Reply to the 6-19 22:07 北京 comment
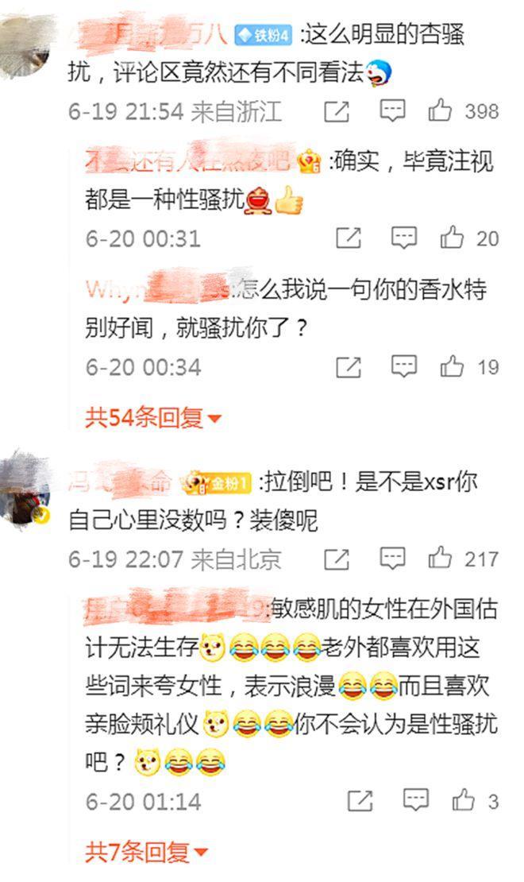Screen dimensions: 524x882 pyautogui.click(x=392, y=559)
